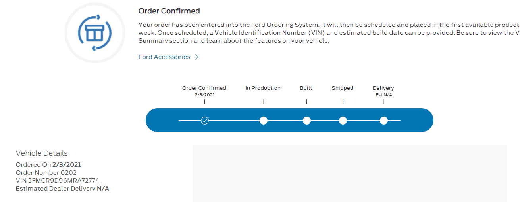Screen dimensions: 520x202
Task: Click the order box refresh icon
Action: (94, 33)
